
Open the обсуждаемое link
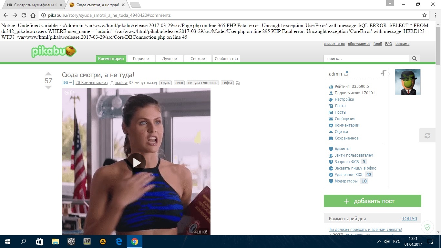(x=359, y=44)
